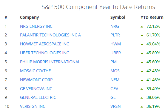This screenshot has height=109, width=168.
Task: Click the VERISIGN INC company link
Action: pos(33,106)
